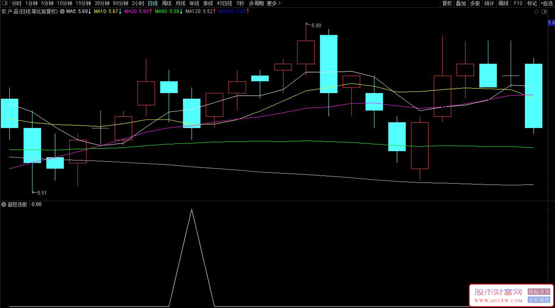This screenshot has width=555, height=308.
Task: Switch to the 分时 tab
Action: (x=16, y=3)
